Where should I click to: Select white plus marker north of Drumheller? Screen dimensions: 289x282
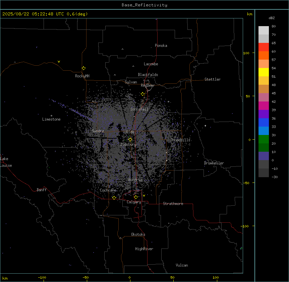coord(205,126)
